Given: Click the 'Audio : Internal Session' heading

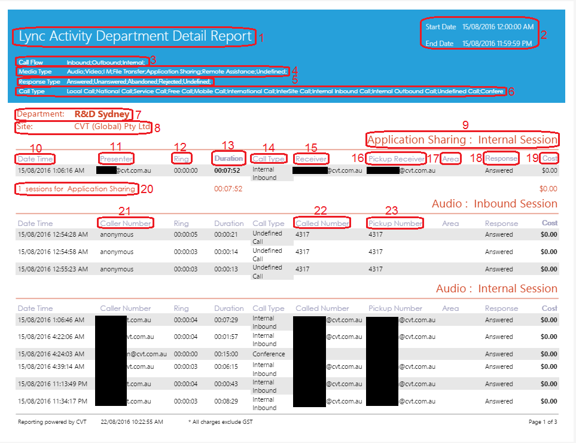Looking at the screenshot, I should point(496,289).
